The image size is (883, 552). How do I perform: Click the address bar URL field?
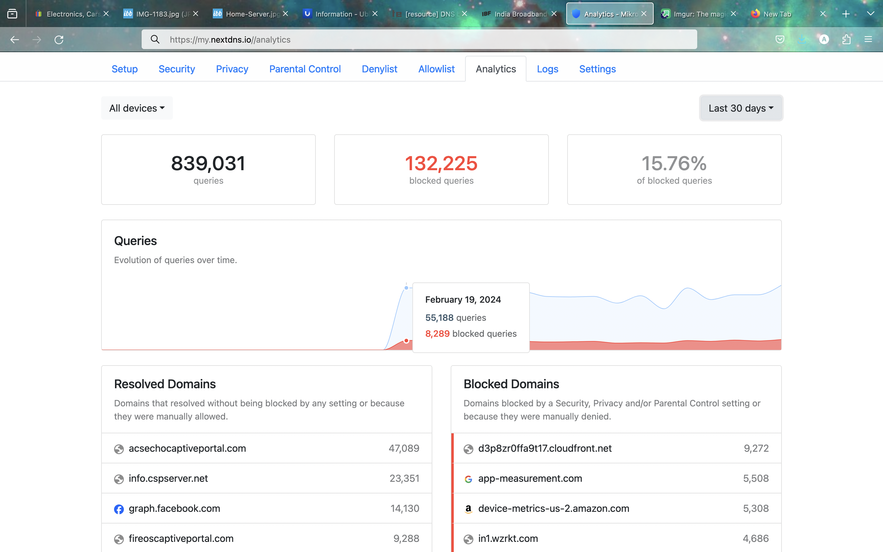pyautogui.click(x=419, y=40)
